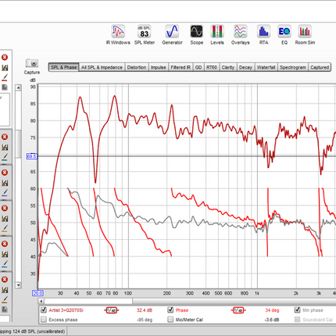Launch the Room Sim tool
Screen dimensions: 336x336
pos(305,35)
